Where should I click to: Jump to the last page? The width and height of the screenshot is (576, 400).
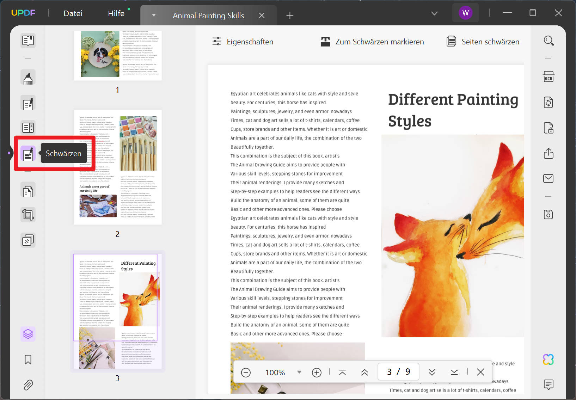point(454,372)
